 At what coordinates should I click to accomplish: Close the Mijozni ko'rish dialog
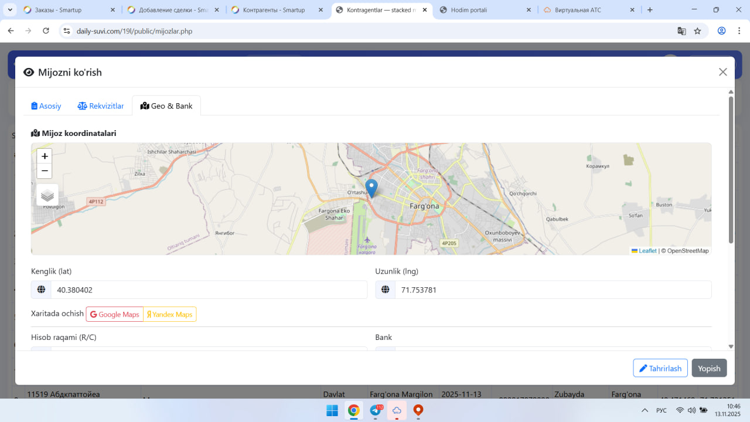pos(722,72)
